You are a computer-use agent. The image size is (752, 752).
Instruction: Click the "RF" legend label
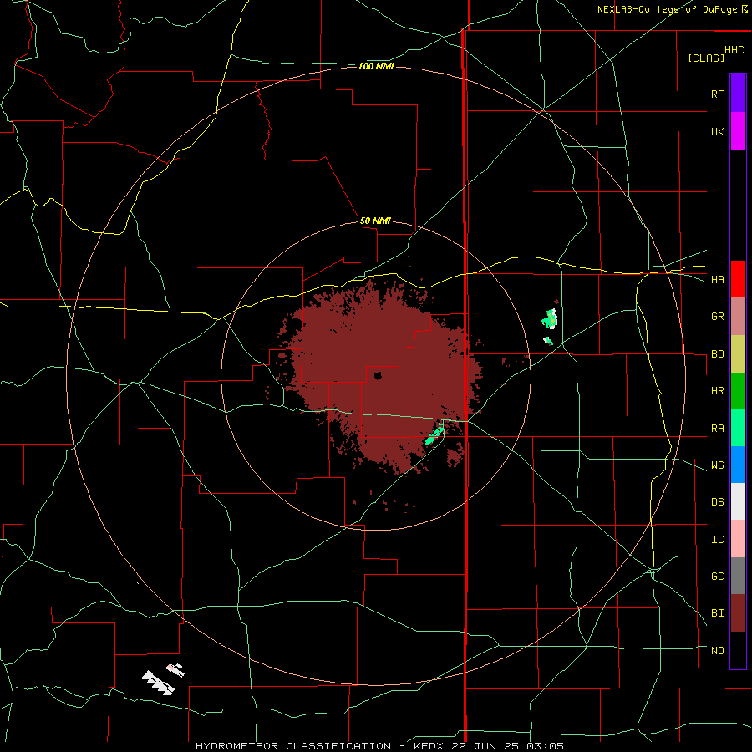(x=717, y=94)
